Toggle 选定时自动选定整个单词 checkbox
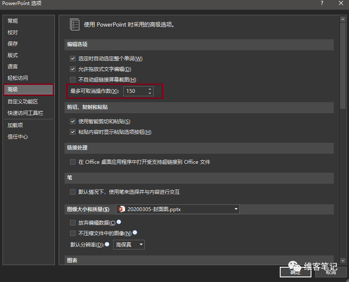The width and height of the screenshot is (349, 282). 73,59
